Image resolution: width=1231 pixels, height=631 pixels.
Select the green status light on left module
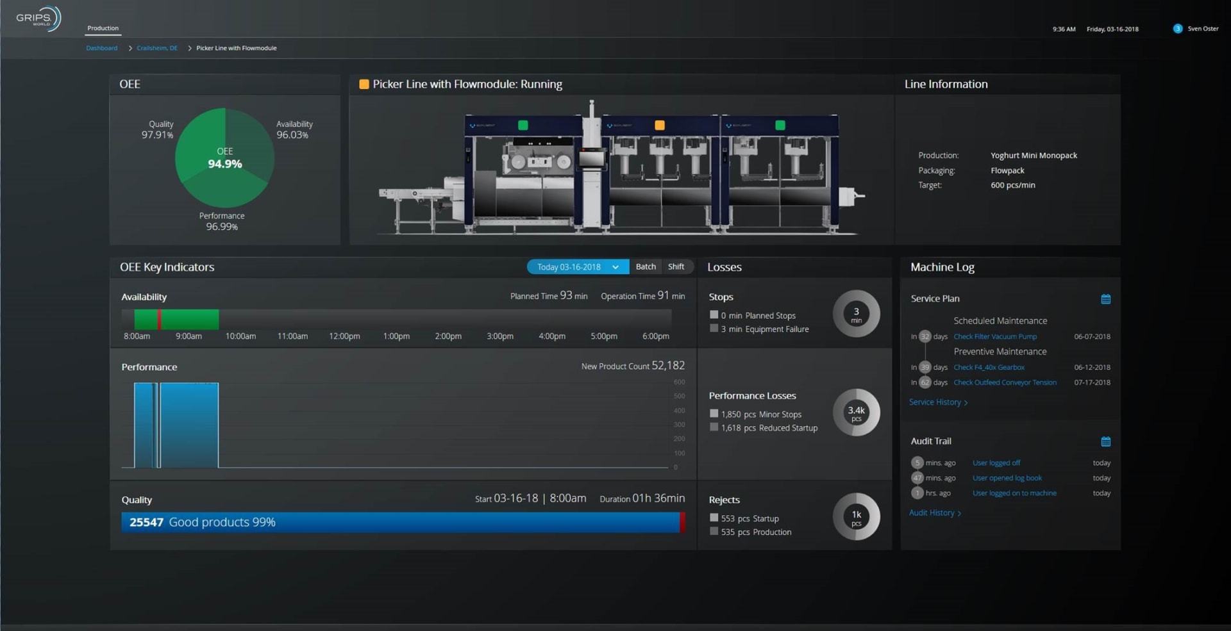coord(523,125)
